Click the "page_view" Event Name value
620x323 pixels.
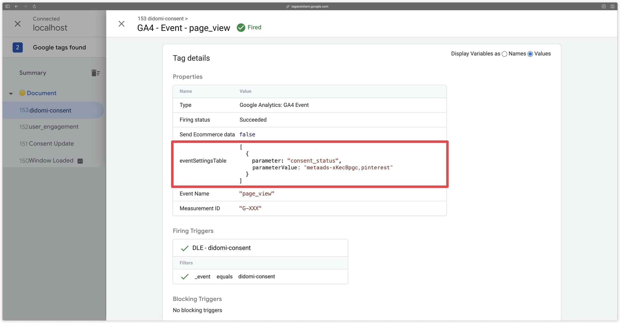[x=257, y=193]
